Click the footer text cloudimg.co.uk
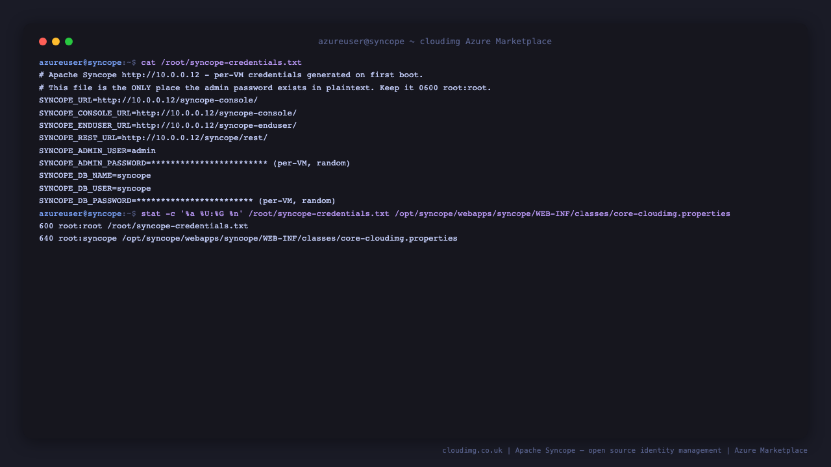 (x=472, y=450)
